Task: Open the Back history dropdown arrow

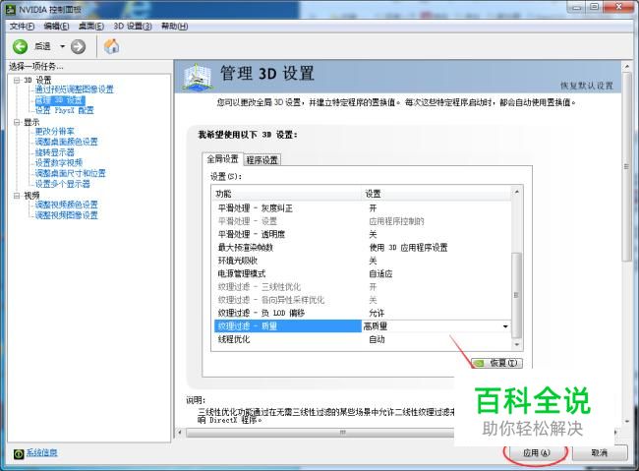Action: (62, 46)
